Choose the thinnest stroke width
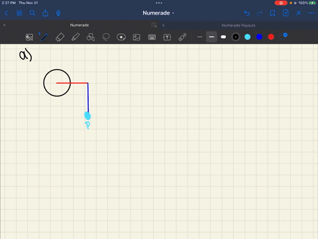Image resolution: width=318 pixels, height=239 pixels. click(x=199, y=37)
